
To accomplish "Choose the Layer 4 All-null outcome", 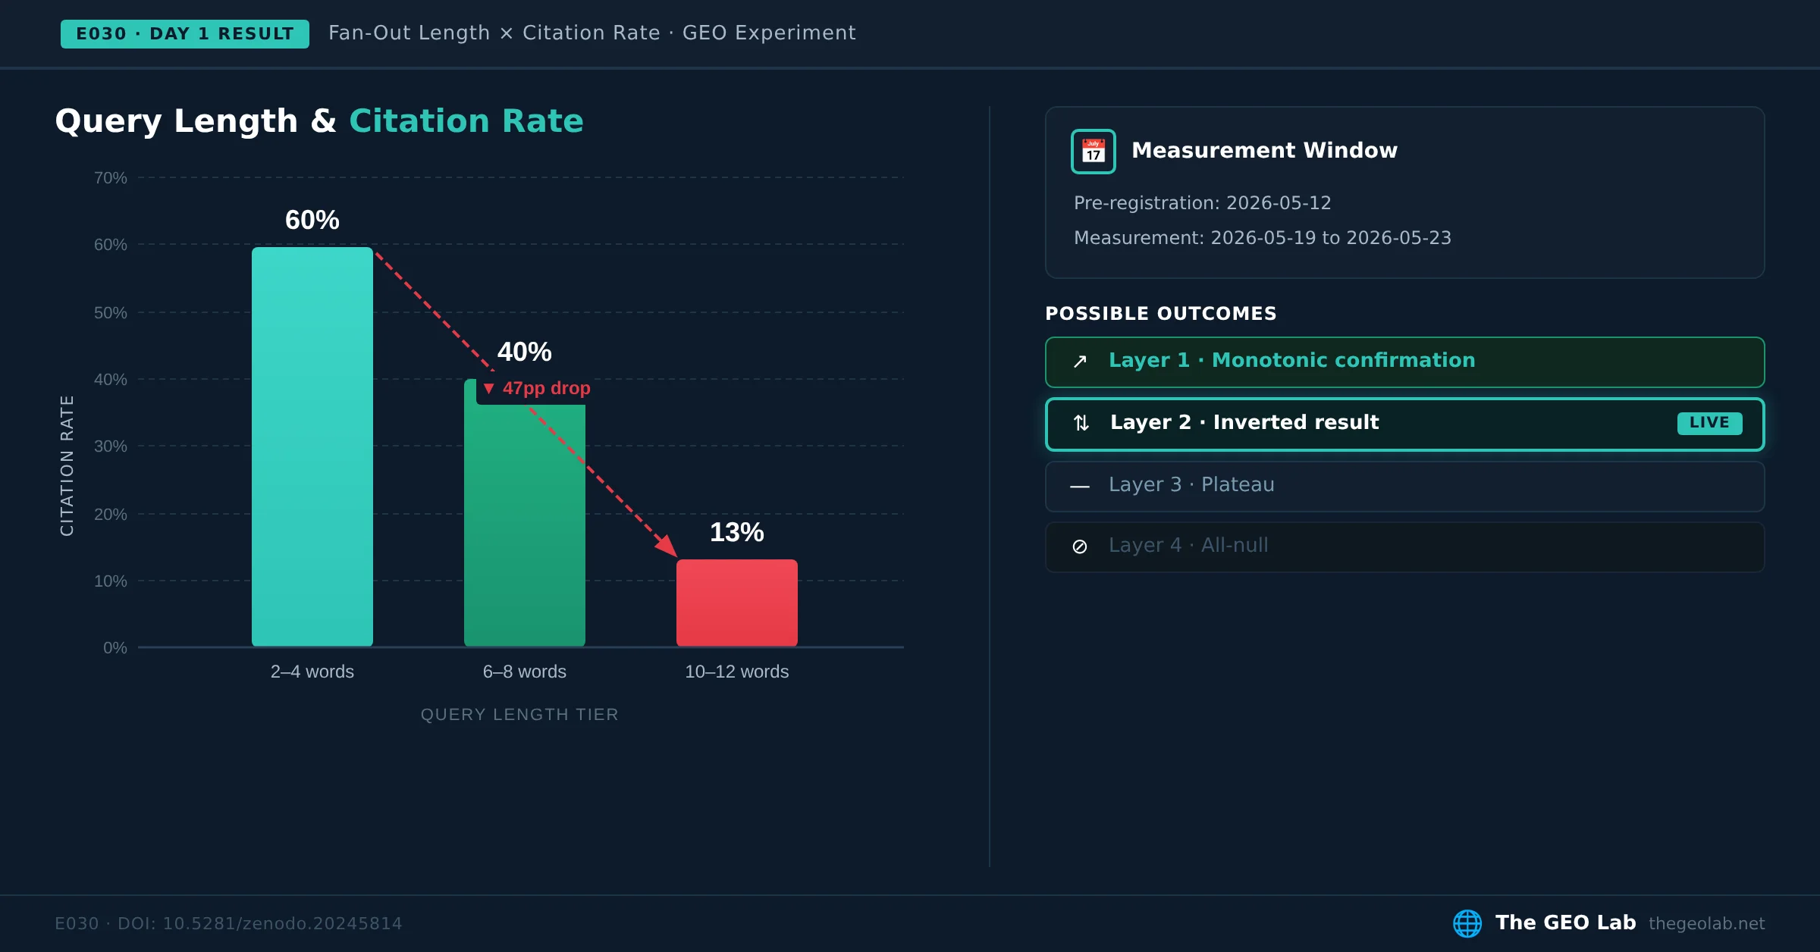I will point(1404,546).
